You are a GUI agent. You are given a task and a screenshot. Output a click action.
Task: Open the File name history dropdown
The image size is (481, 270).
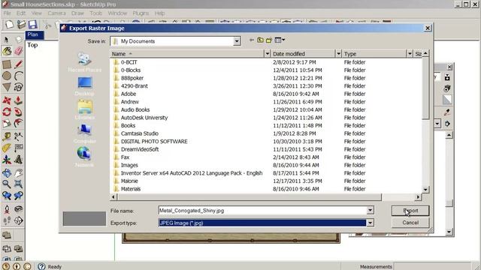tap(371, 210)
